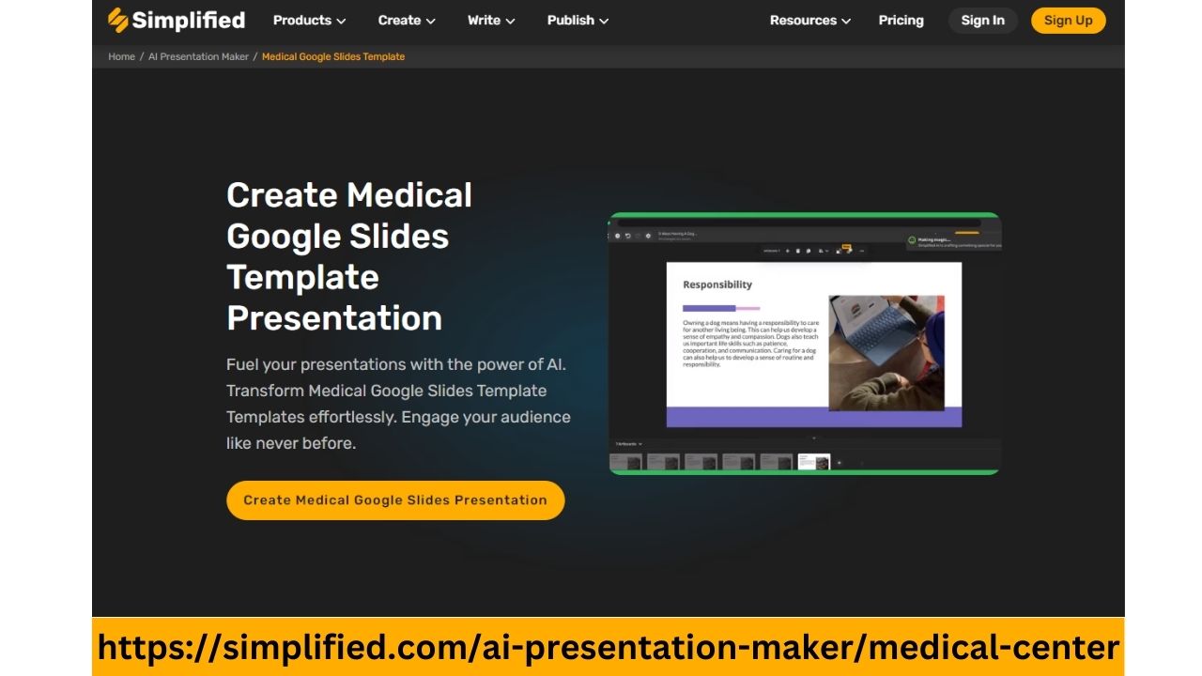Navigate to Home breadcrumb link
This screenshot has width=1202, height=676.
point(121,56)
